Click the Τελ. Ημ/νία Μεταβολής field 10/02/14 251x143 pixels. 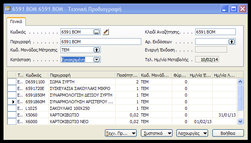pos(207,60)
